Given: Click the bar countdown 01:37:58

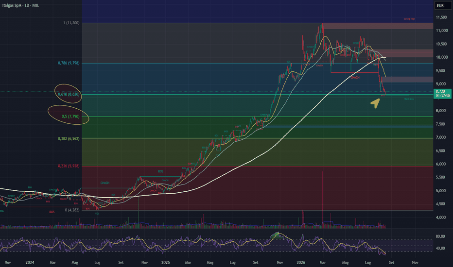Looking at the screenshot, I should pyautogui.click(x=443, y=96).
